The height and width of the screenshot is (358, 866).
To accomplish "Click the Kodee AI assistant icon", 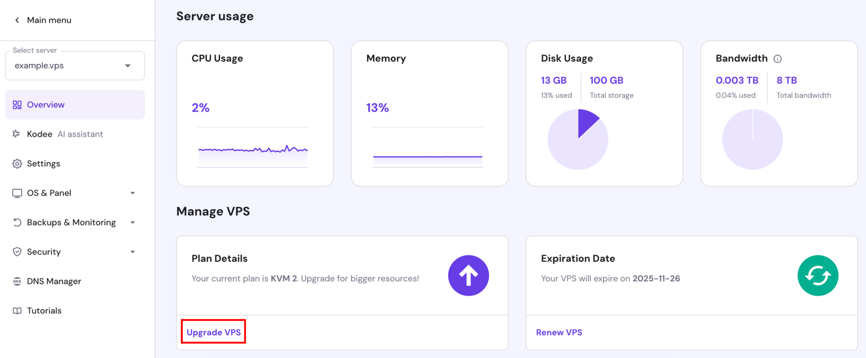I will click(16, 134).
